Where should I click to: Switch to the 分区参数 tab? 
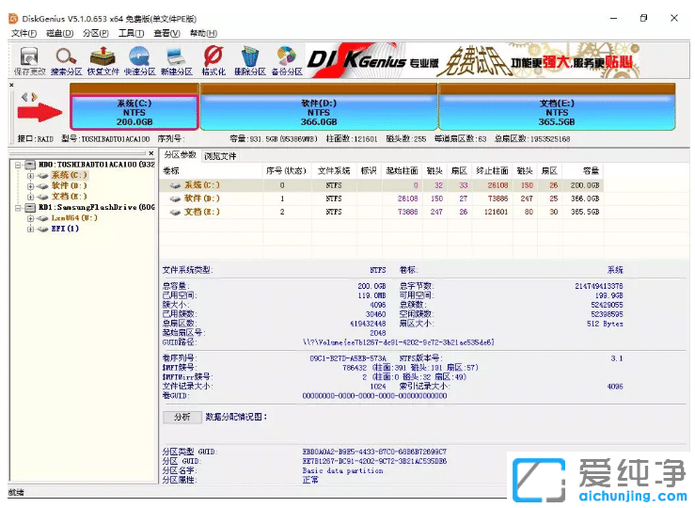click(x=180, y=154)
